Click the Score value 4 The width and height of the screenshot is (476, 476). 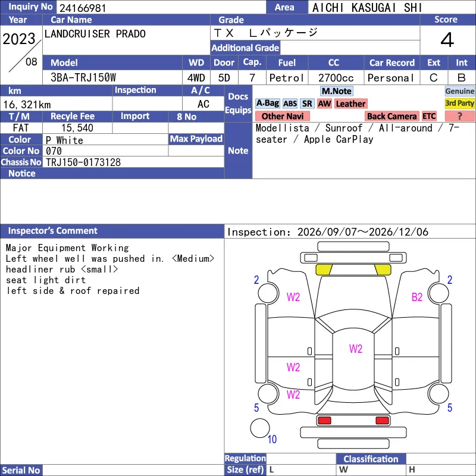click(447, 40)
